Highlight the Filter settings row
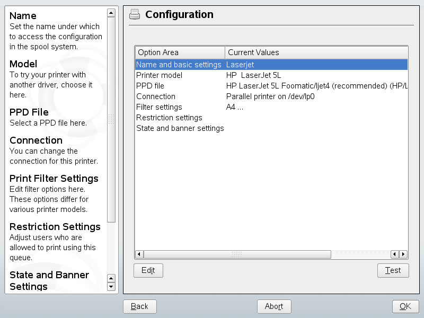424x318 pixels. pos(160,107)
